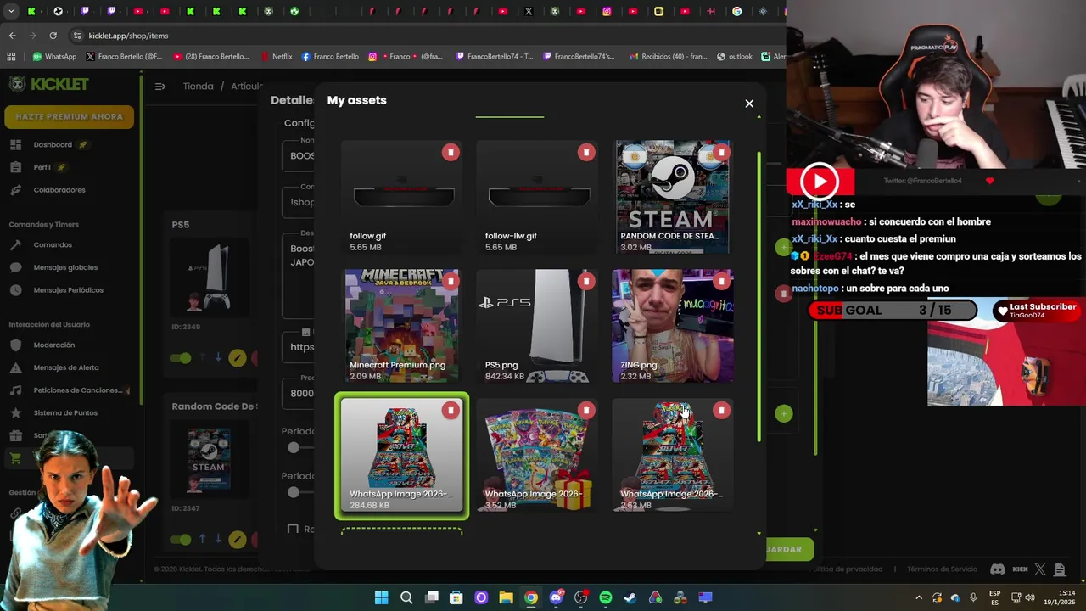This screenshot has width=1086, height=611.
Task: Click the kicklet.app/shop/items address bar
Action: [x=424, y=36]
